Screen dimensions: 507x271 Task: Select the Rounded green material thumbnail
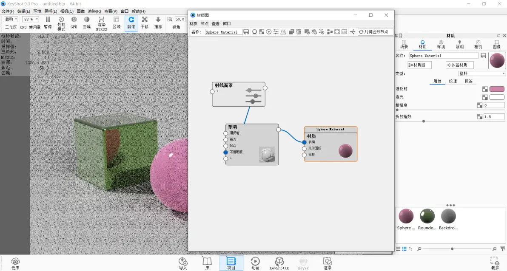click(427, 216)
